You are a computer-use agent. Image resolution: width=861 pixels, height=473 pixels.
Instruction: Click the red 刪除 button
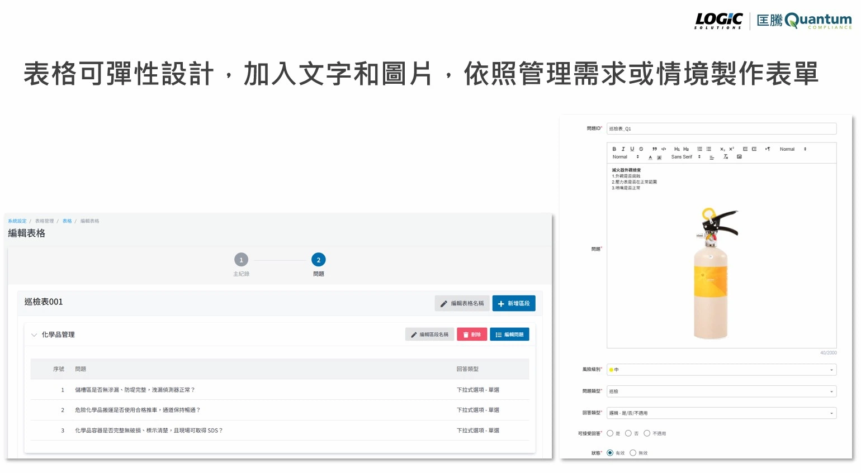[472, 335]
